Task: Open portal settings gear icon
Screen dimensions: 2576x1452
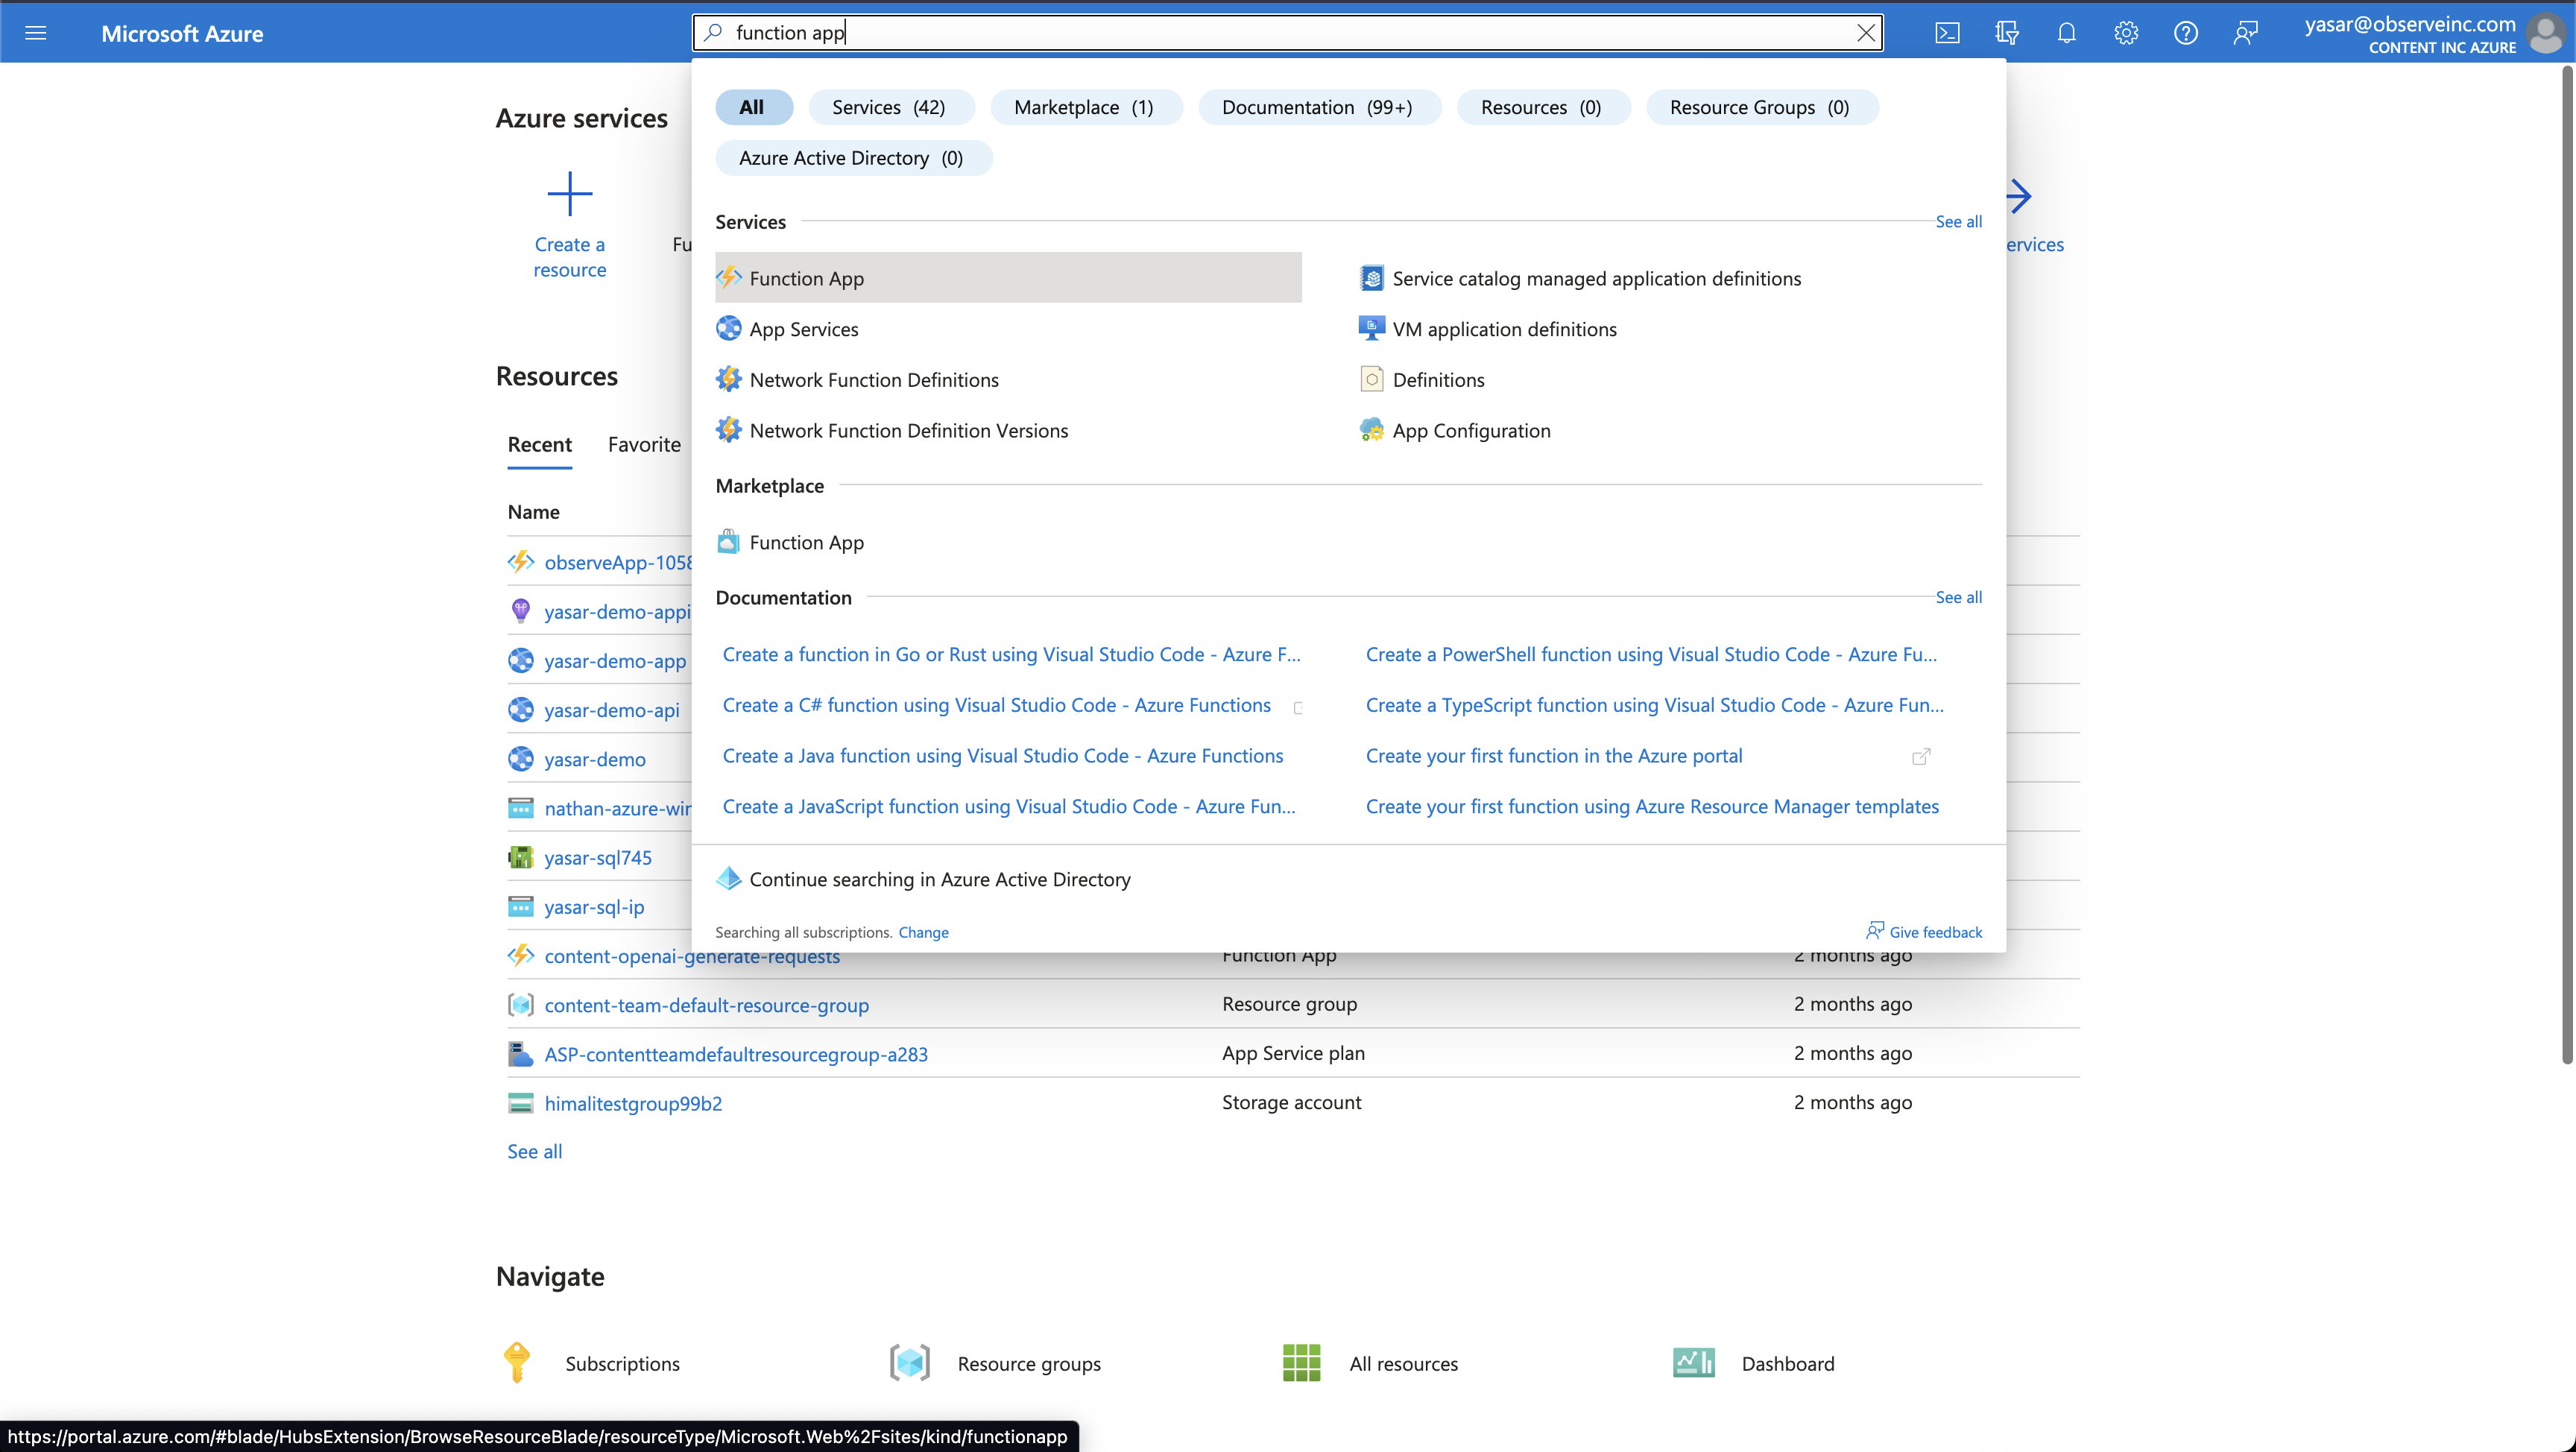Action: pos(2126,33)
